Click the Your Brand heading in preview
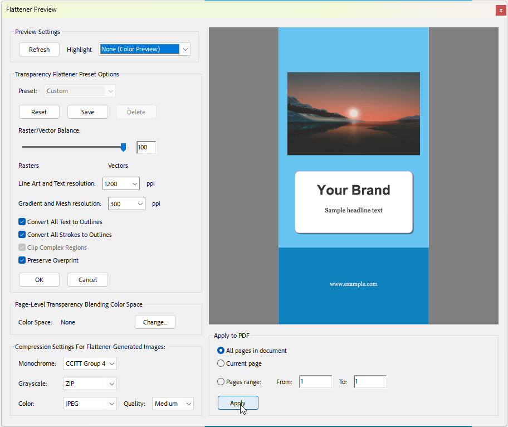 354,190
